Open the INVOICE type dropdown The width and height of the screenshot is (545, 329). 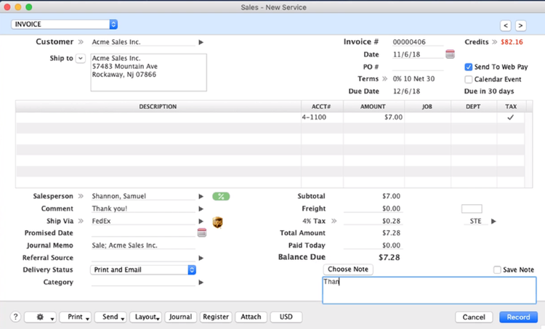(64, 24)
